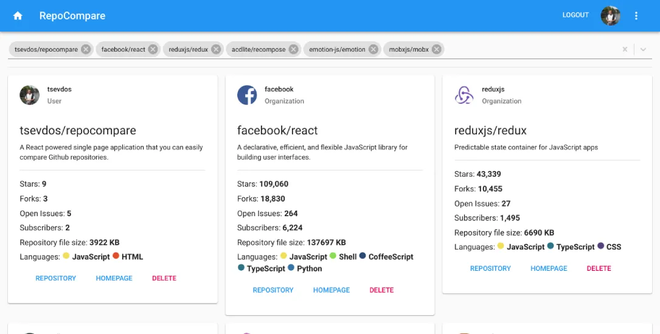Click the acdlite/recompose chip label

tap(259, 49)
